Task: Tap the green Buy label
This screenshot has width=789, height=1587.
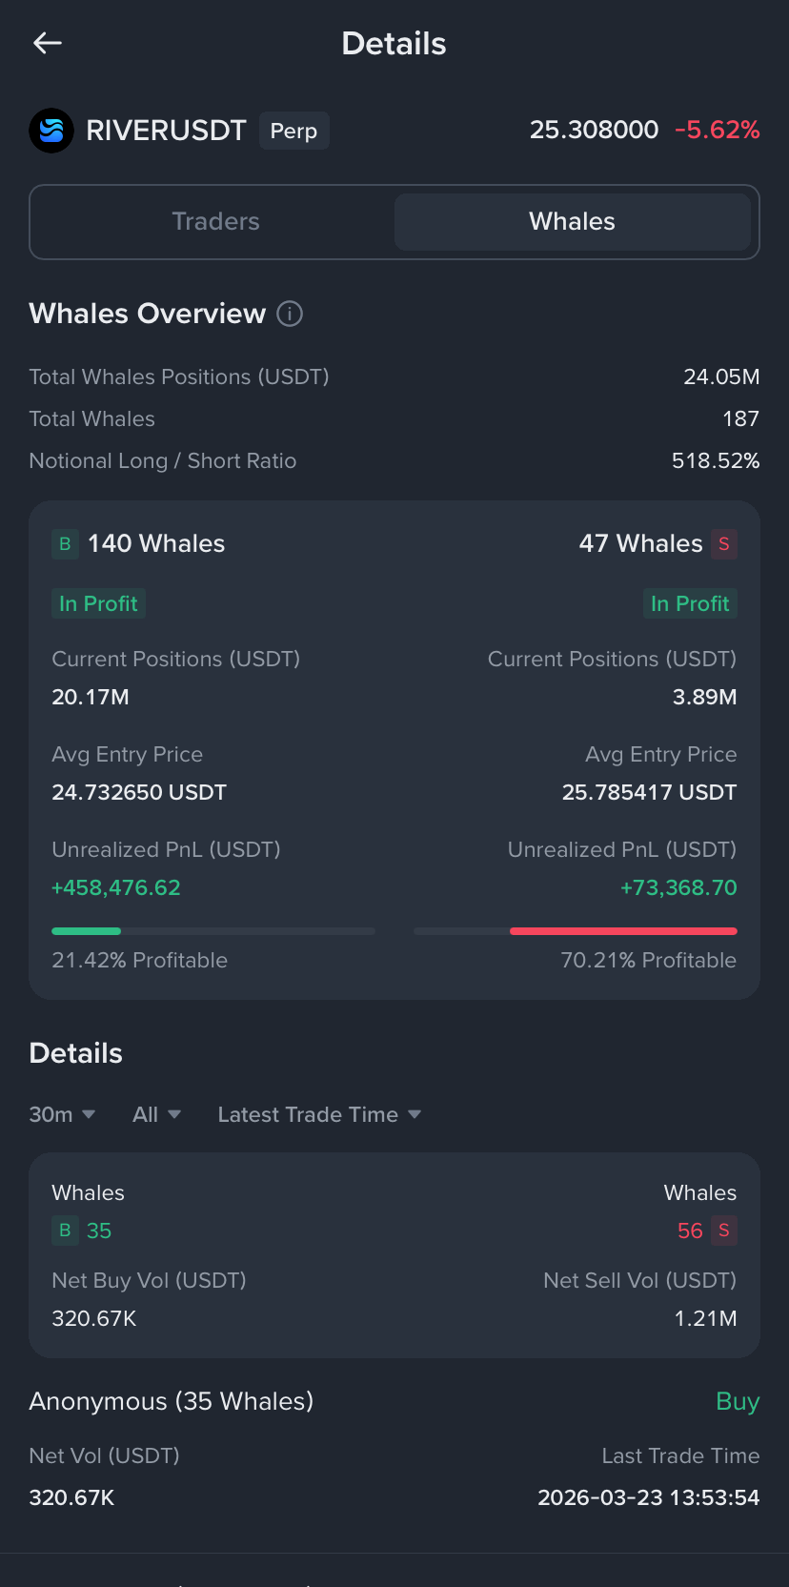Action: tap(738, 1402)
